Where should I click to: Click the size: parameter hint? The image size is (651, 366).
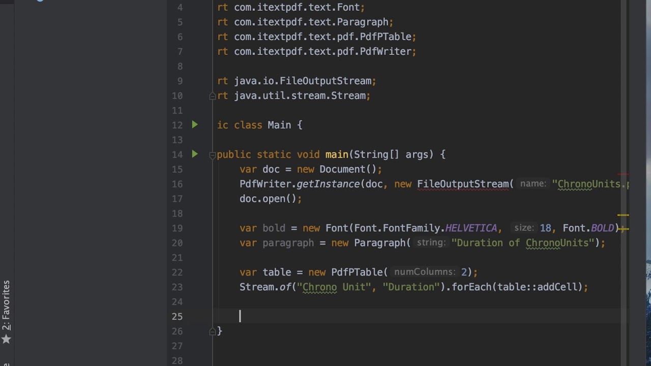point(523,228)
